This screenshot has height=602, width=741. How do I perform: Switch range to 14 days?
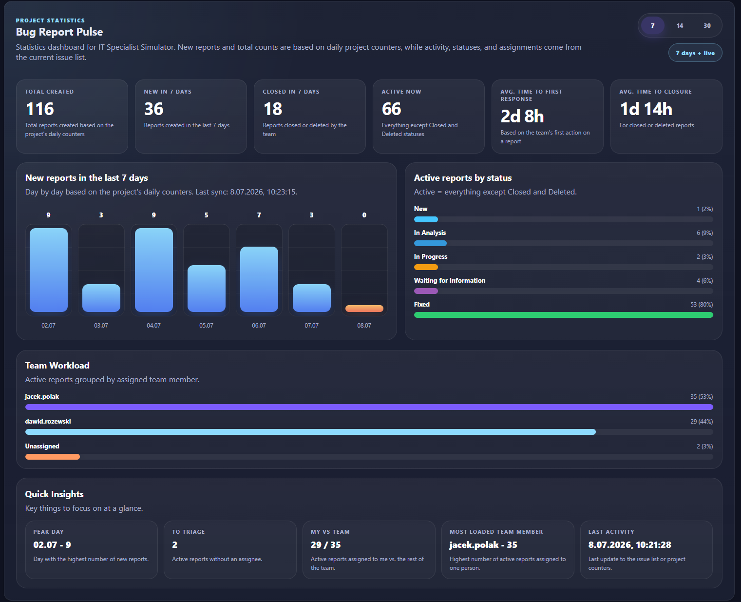(x=680, y=26)
